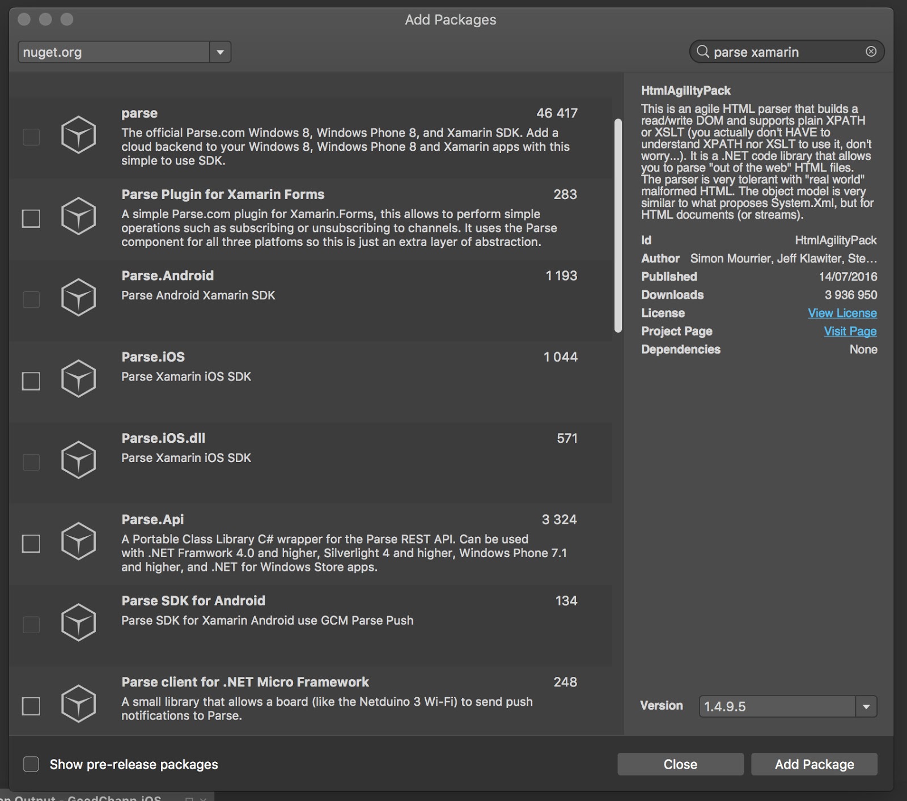Screen dimensions: 907x801
Task: Select 'Parse client for .NET Micro Framework' title
Action: pos(245,682)
